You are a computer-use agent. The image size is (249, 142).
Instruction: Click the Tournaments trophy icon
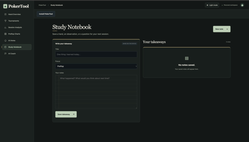tap(5, 21)
